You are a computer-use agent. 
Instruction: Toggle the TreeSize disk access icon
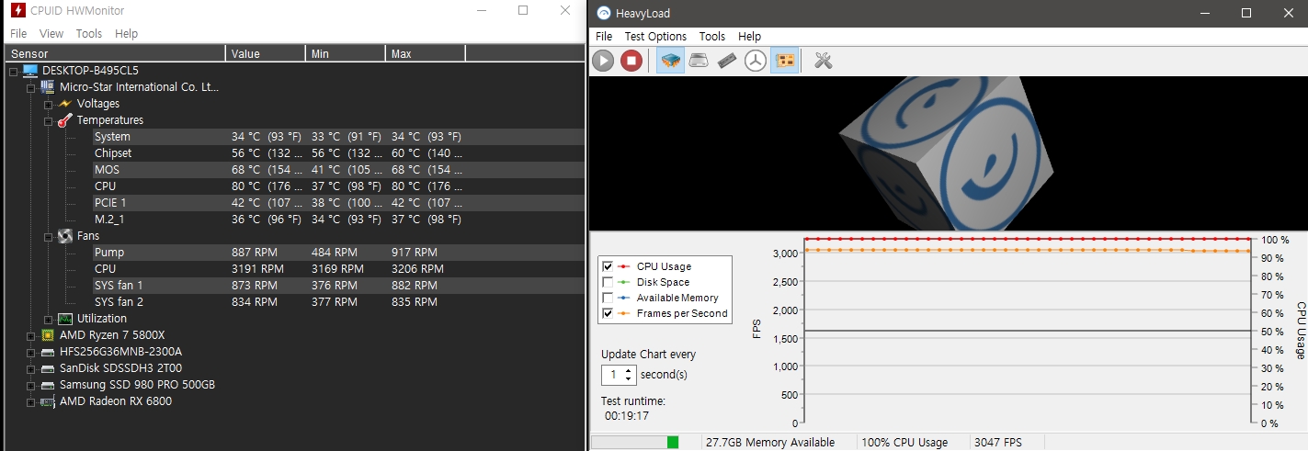756,61
